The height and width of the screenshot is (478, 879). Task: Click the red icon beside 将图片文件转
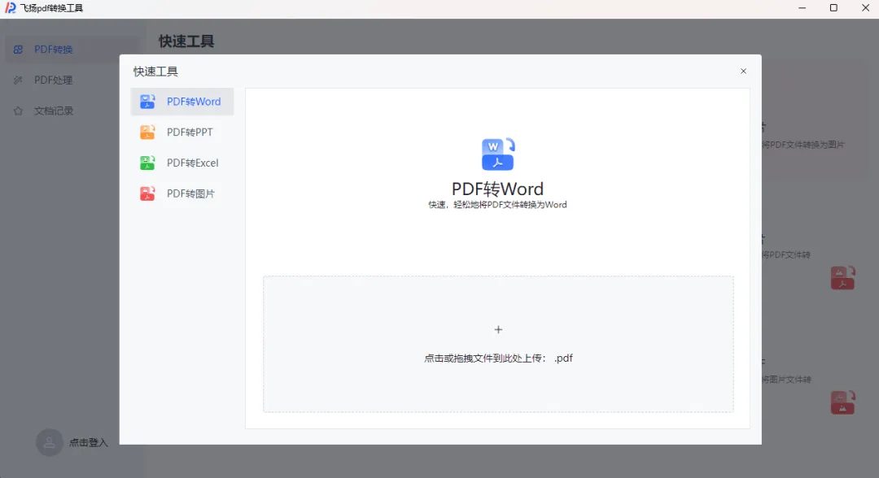tap(842, 402)
